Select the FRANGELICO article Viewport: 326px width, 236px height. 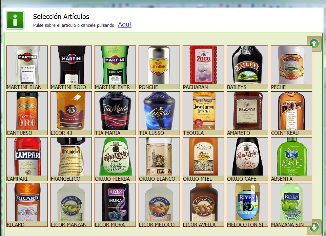[71, 159]
